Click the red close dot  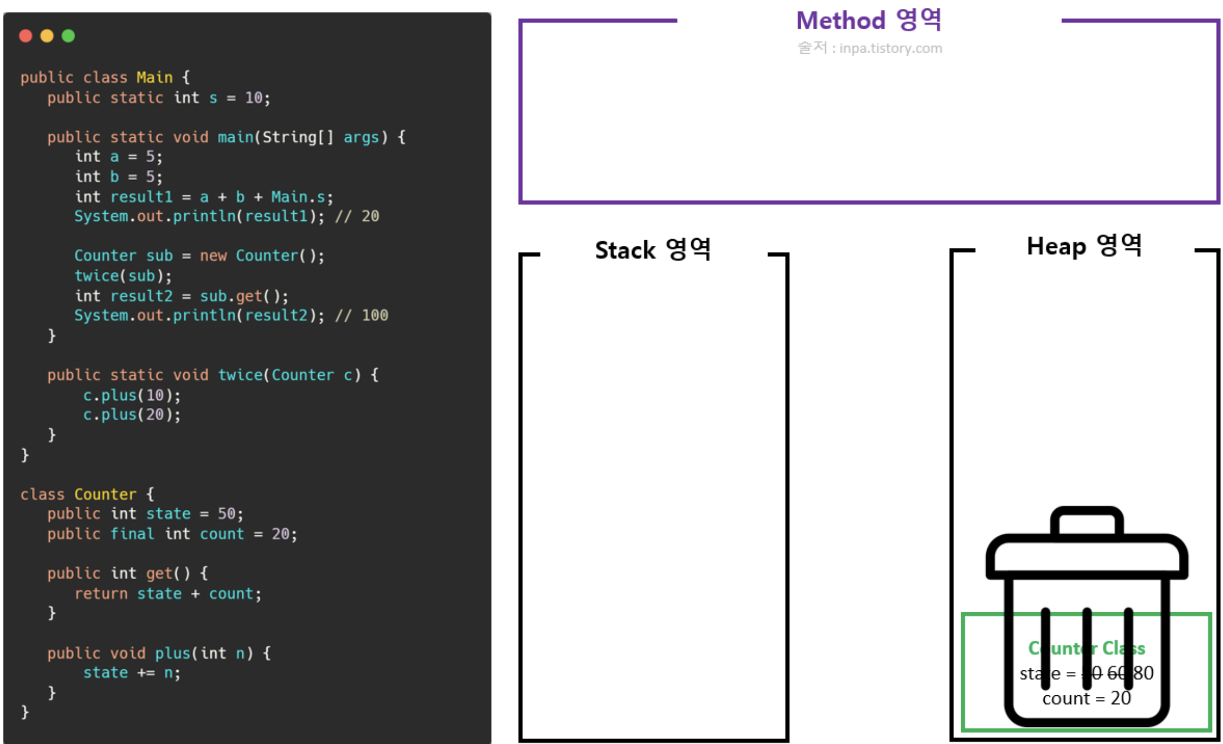(x=25, y=36)
